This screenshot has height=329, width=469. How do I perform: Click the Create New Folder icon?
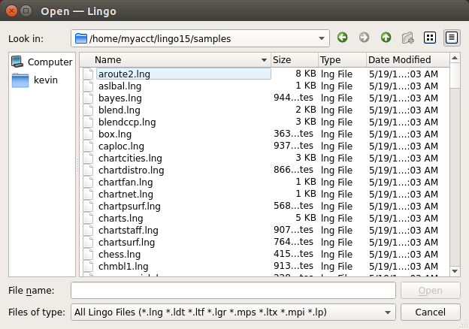point(407,38)
